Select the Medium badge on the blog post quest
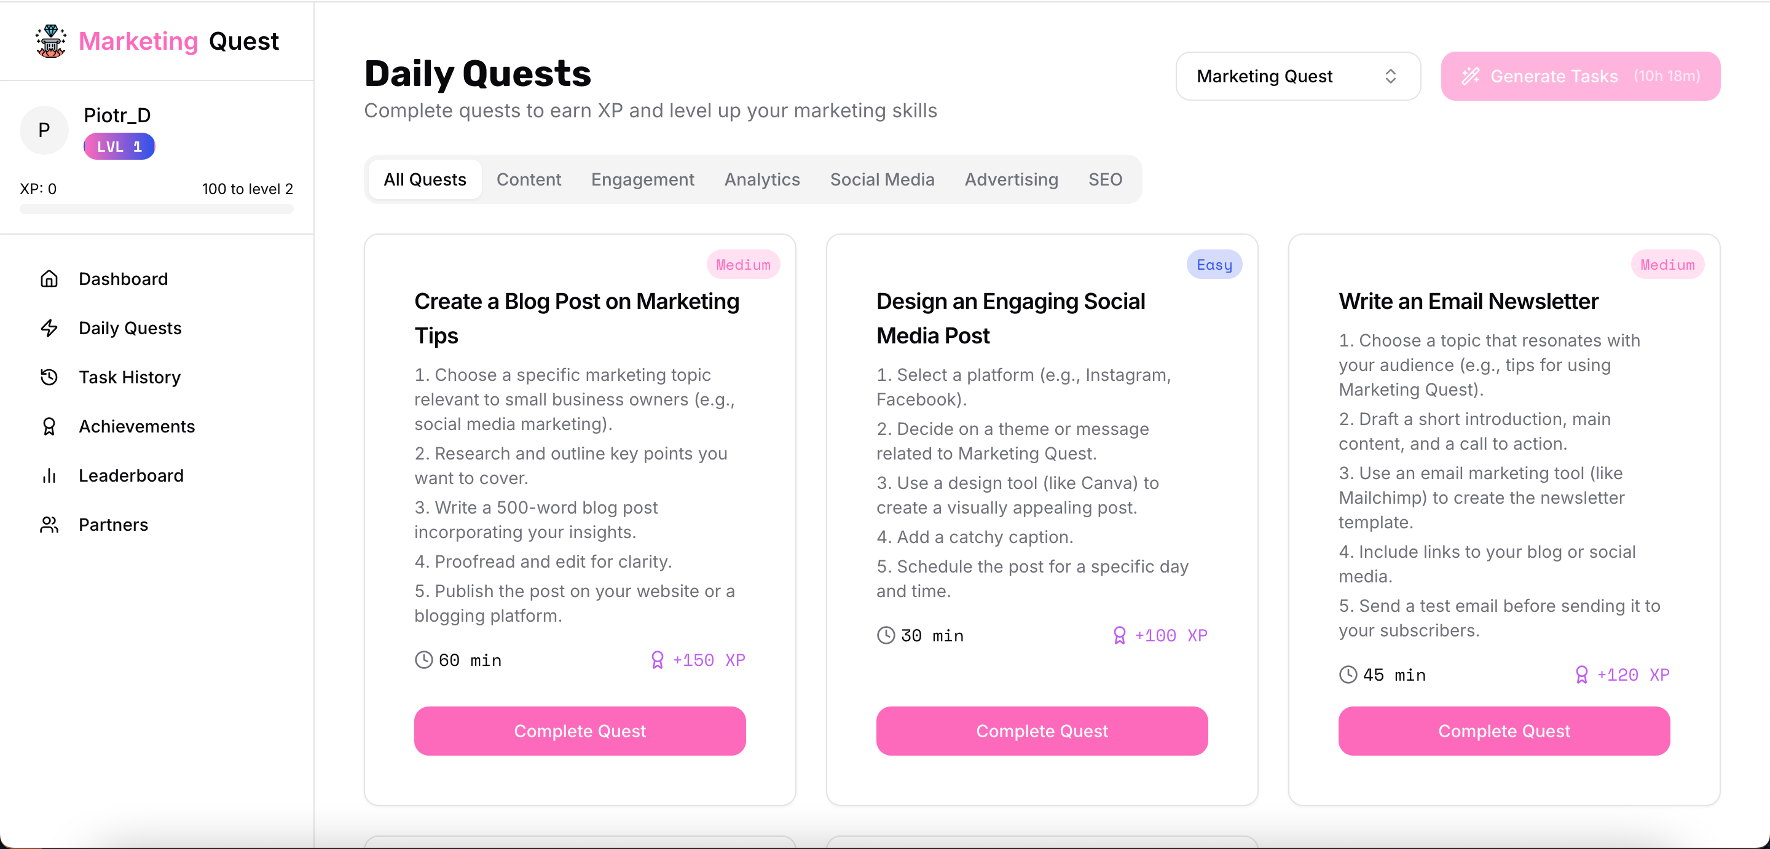1770x849 pixels. click(743, 264)
